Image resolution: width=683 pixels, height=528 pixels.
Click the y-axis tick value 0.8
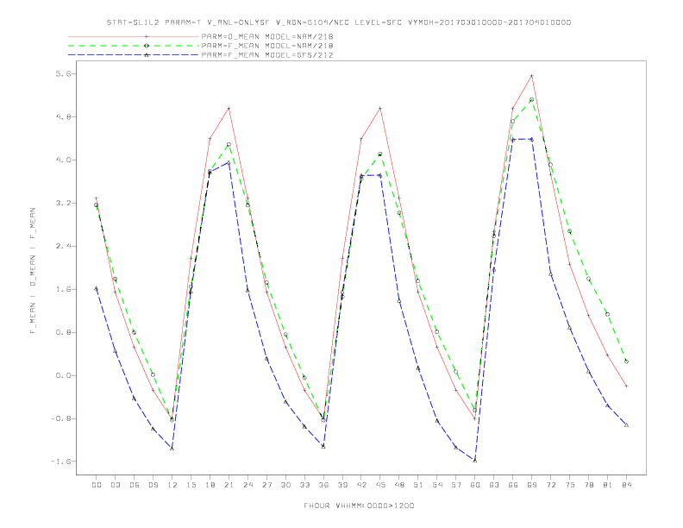(62, 333)
